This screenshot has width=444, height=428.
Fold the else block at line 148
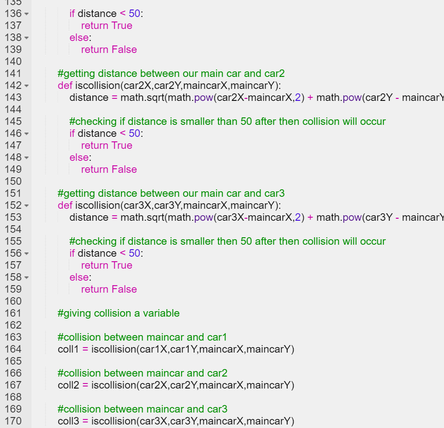click(x=26, y=158)
